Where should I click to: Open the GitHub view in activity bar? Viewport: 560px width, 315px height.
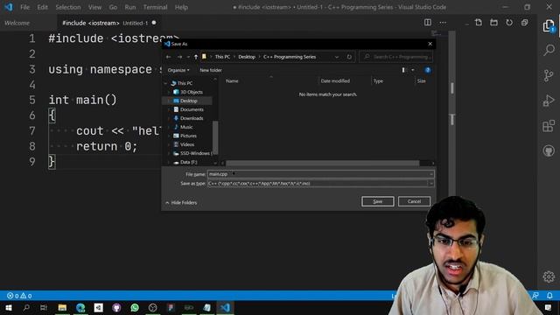pos(549,150)
